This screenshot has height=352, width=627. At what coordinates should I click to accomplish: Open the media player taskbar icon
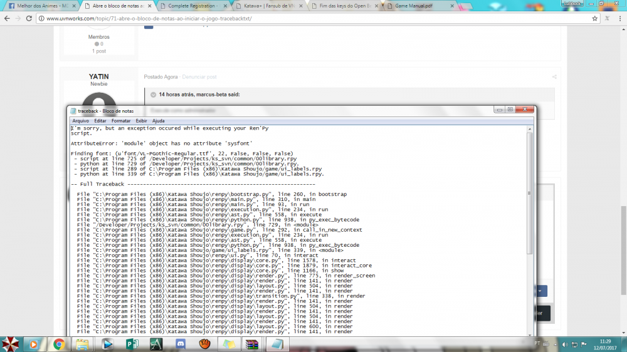coord(34,344)
